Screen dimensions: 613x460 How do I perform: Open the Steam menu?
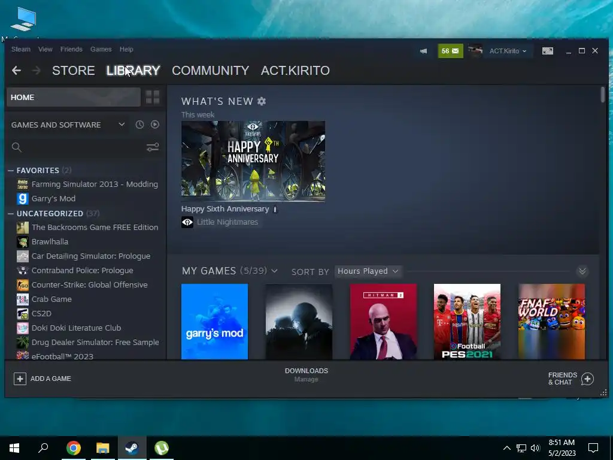[21, 49]
